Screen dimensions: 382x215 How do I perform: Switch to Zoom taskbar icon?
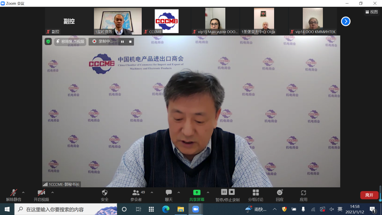pos(196,209)
